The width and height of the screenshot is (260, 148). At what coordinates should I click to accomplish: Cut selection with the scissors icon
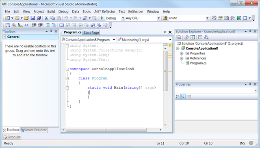point(46,18)
